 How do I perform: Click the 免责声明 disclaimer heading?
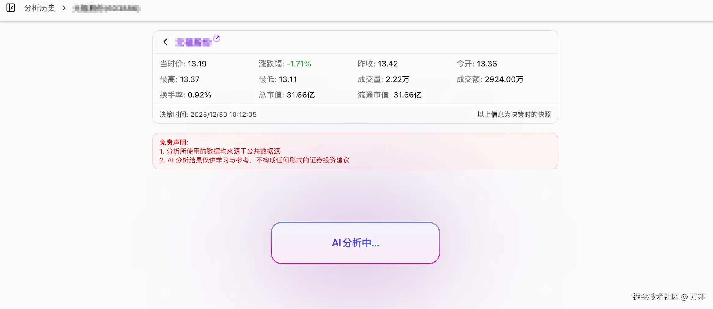coord(174,142)
